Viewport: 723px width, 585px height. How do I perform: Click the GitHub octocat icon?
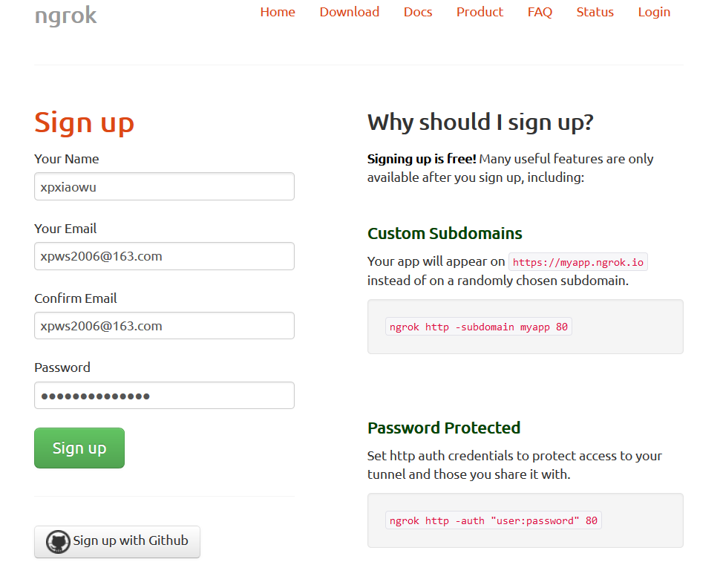(58, 542)
